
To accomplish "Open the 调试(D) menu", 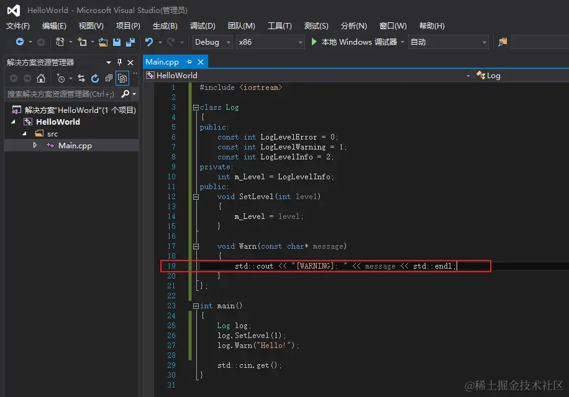I will [203, 25].
